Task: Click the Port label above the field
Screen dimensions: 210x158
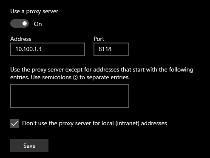Action: point(99,39)
